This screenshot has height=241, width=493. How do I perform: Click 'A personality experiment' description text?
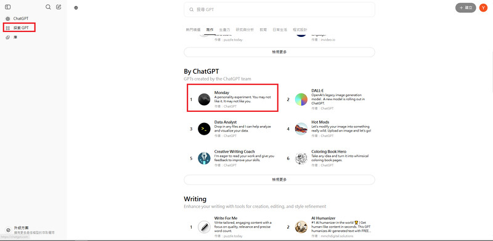pyautogui.click(x=242, y=100)
